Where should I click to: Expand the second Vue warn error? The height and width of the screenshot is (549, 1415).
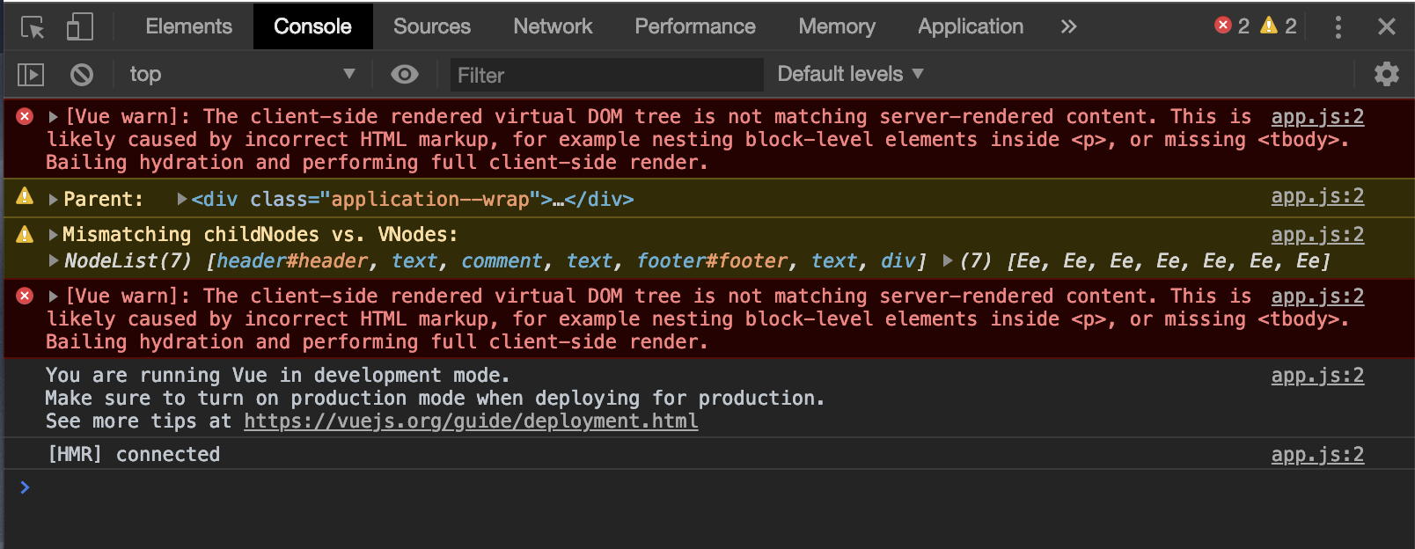(53, 296)
